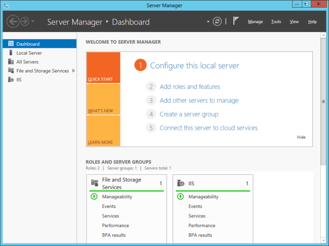The width and height of the screenshot is (329, 246).
Task: Open Events in File and Storage Services tile
Action: coord(109,206)
